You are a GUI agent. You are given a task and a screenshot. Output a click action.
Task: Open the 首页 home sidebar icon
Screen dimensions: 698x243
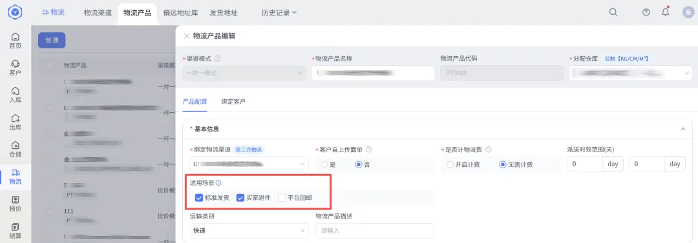point(15,41)
